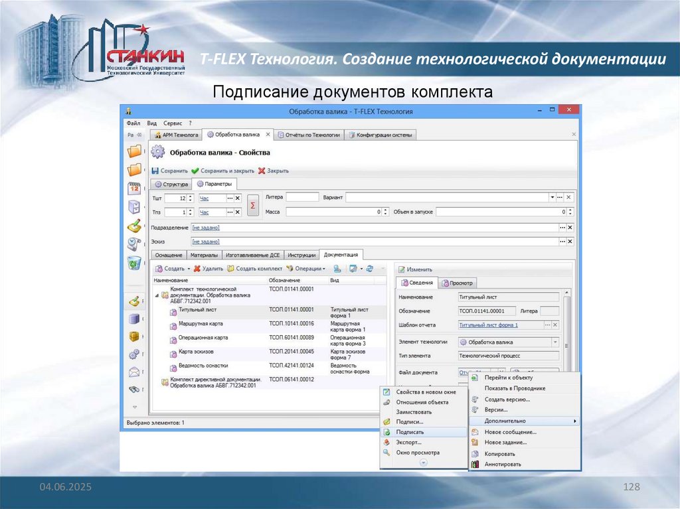The image size is (680, 509).
Task: Clear the Тшт unit with X button
Action: pos(238,198)
